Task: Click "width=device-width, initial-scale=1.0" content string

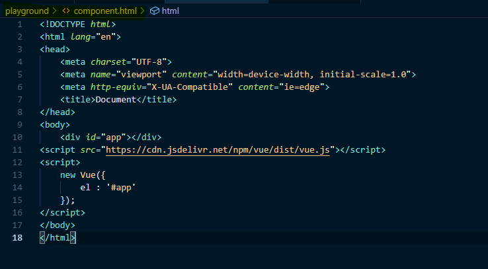Action: (x=312, y=75)
